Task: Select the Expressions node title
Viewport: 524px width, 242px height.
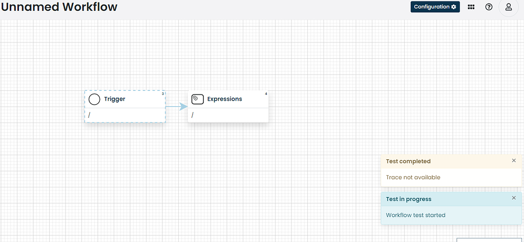Action: [x=224, y=99]
